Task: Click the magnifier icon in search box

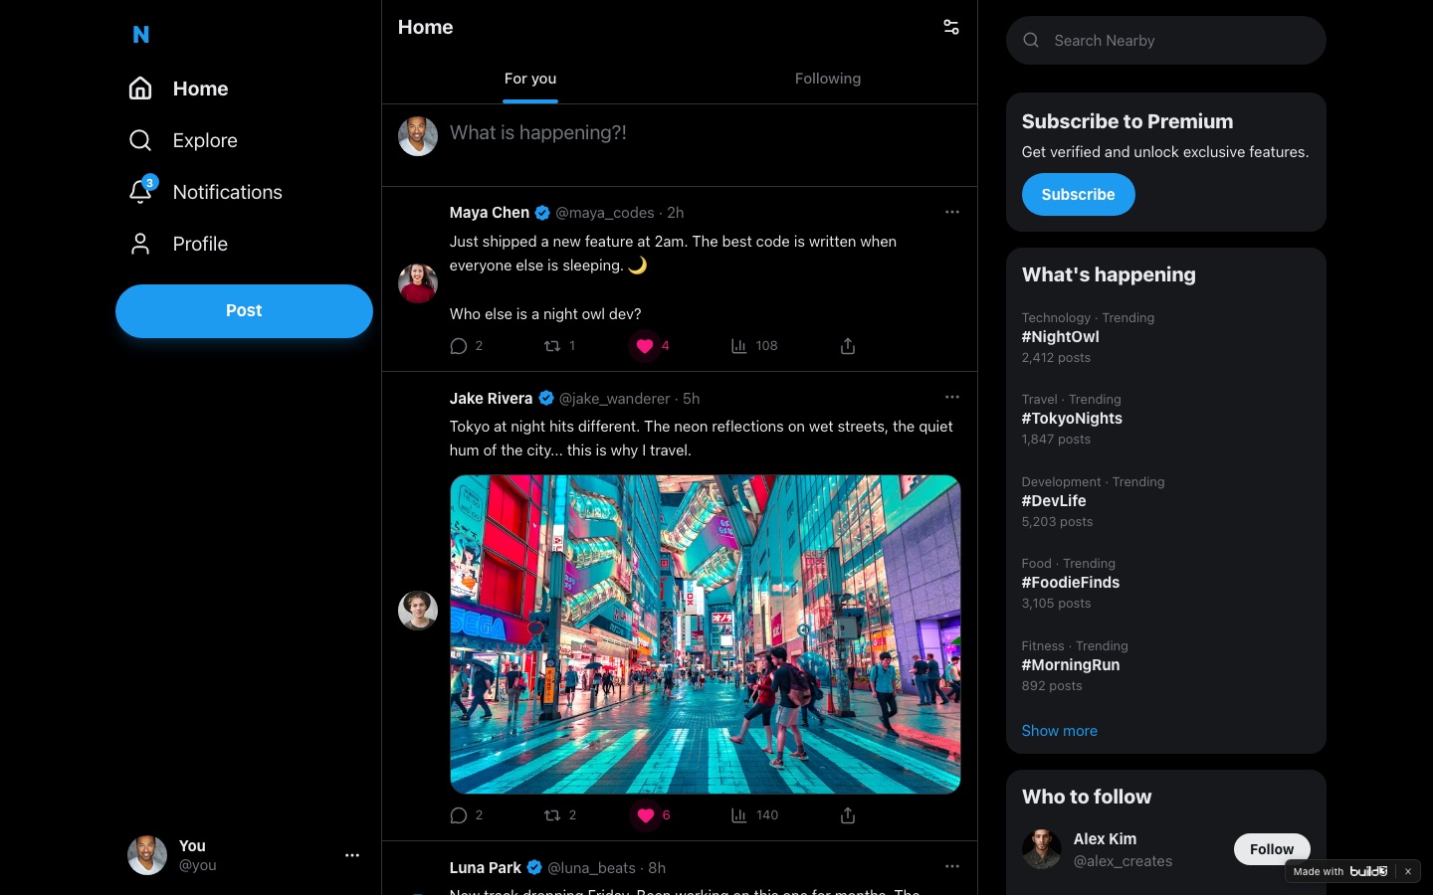Action: [x=1031, y=41]
